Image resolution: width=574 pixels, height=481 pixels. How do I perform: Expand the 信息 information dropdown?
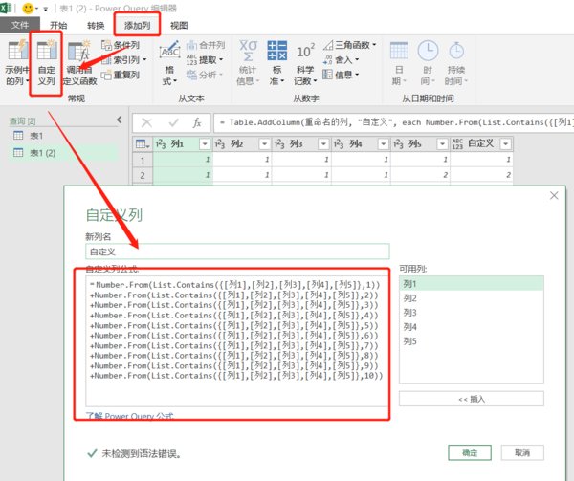click(x=357, y=75)
